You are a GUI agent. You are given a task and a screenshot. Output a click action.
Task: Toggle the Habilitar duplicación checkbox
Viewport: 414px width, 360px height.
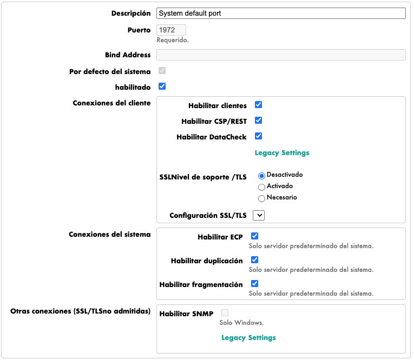pyautogui.click(x=254, y=260)
